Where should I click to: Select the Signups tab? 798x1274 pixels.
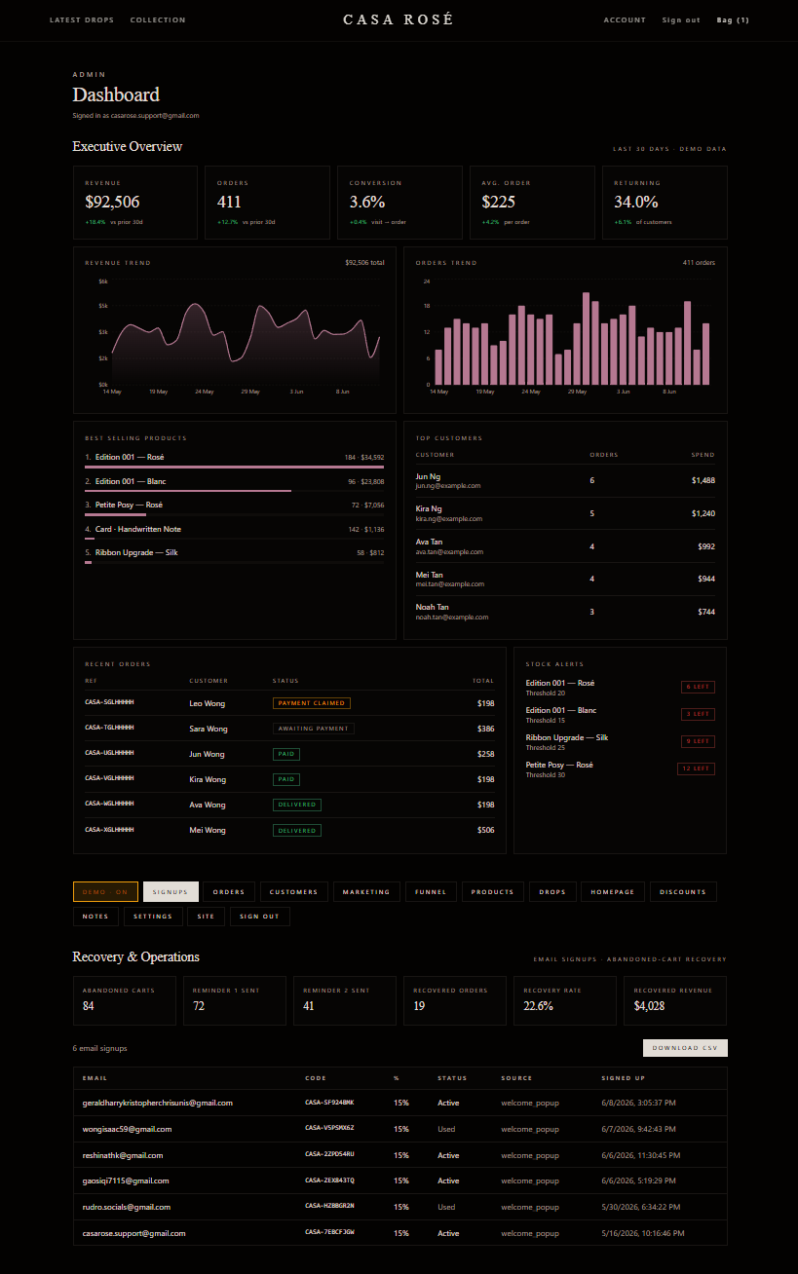click(x=171, y=892)
